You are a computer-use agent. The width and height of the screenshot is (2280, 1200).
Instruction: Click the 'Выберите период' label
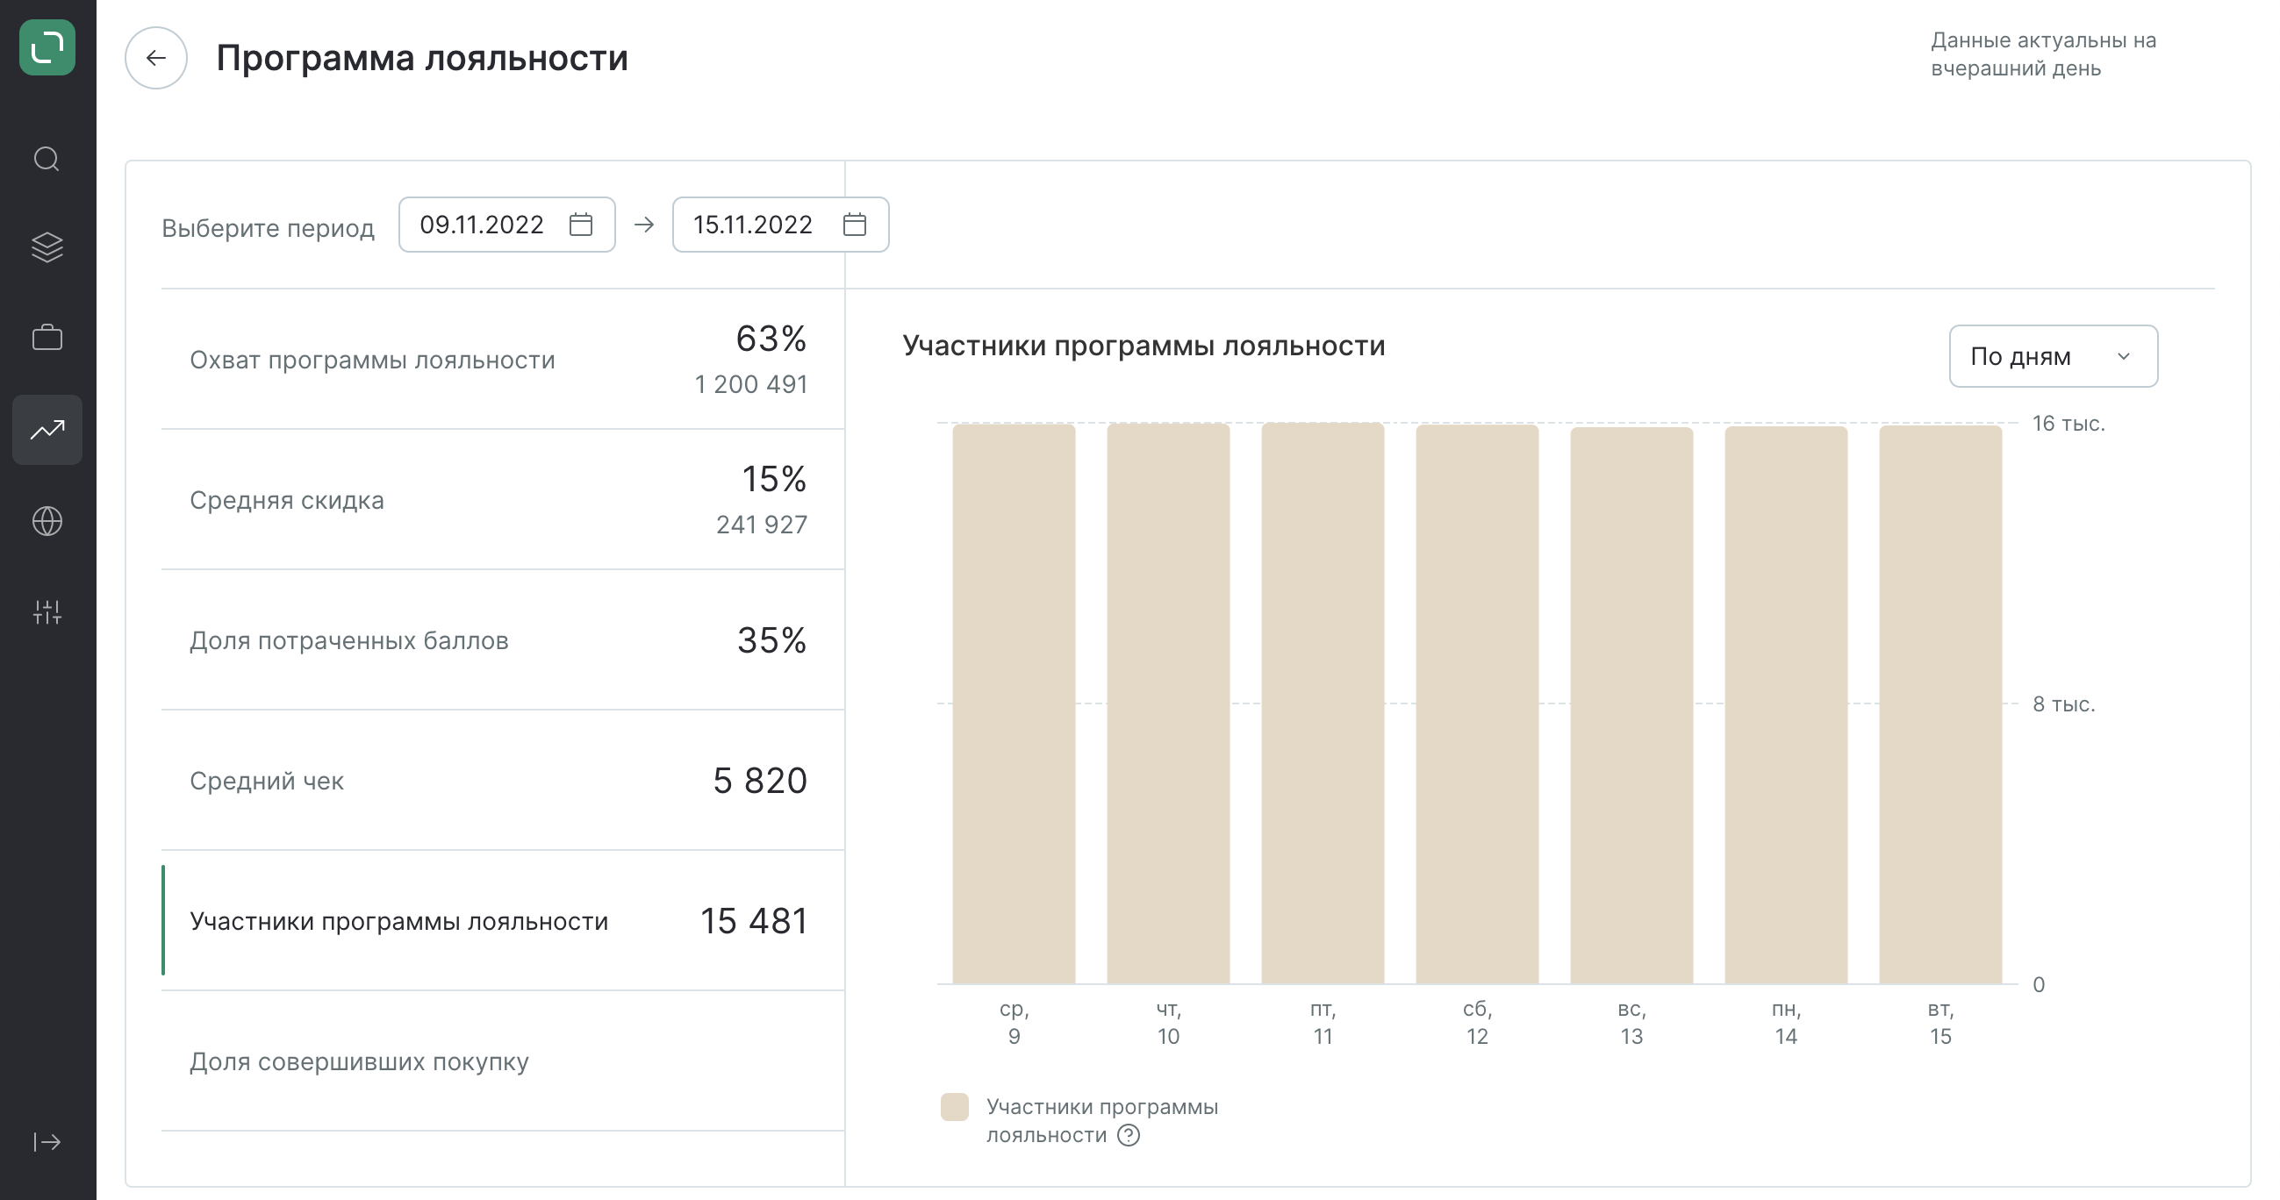(269, 228)
